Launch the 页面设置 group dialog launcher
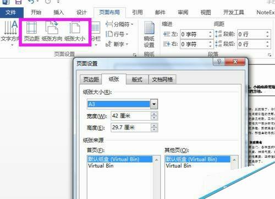Viewport: 275px width, 199px height. pyautogui.click(x=135, y=55)
